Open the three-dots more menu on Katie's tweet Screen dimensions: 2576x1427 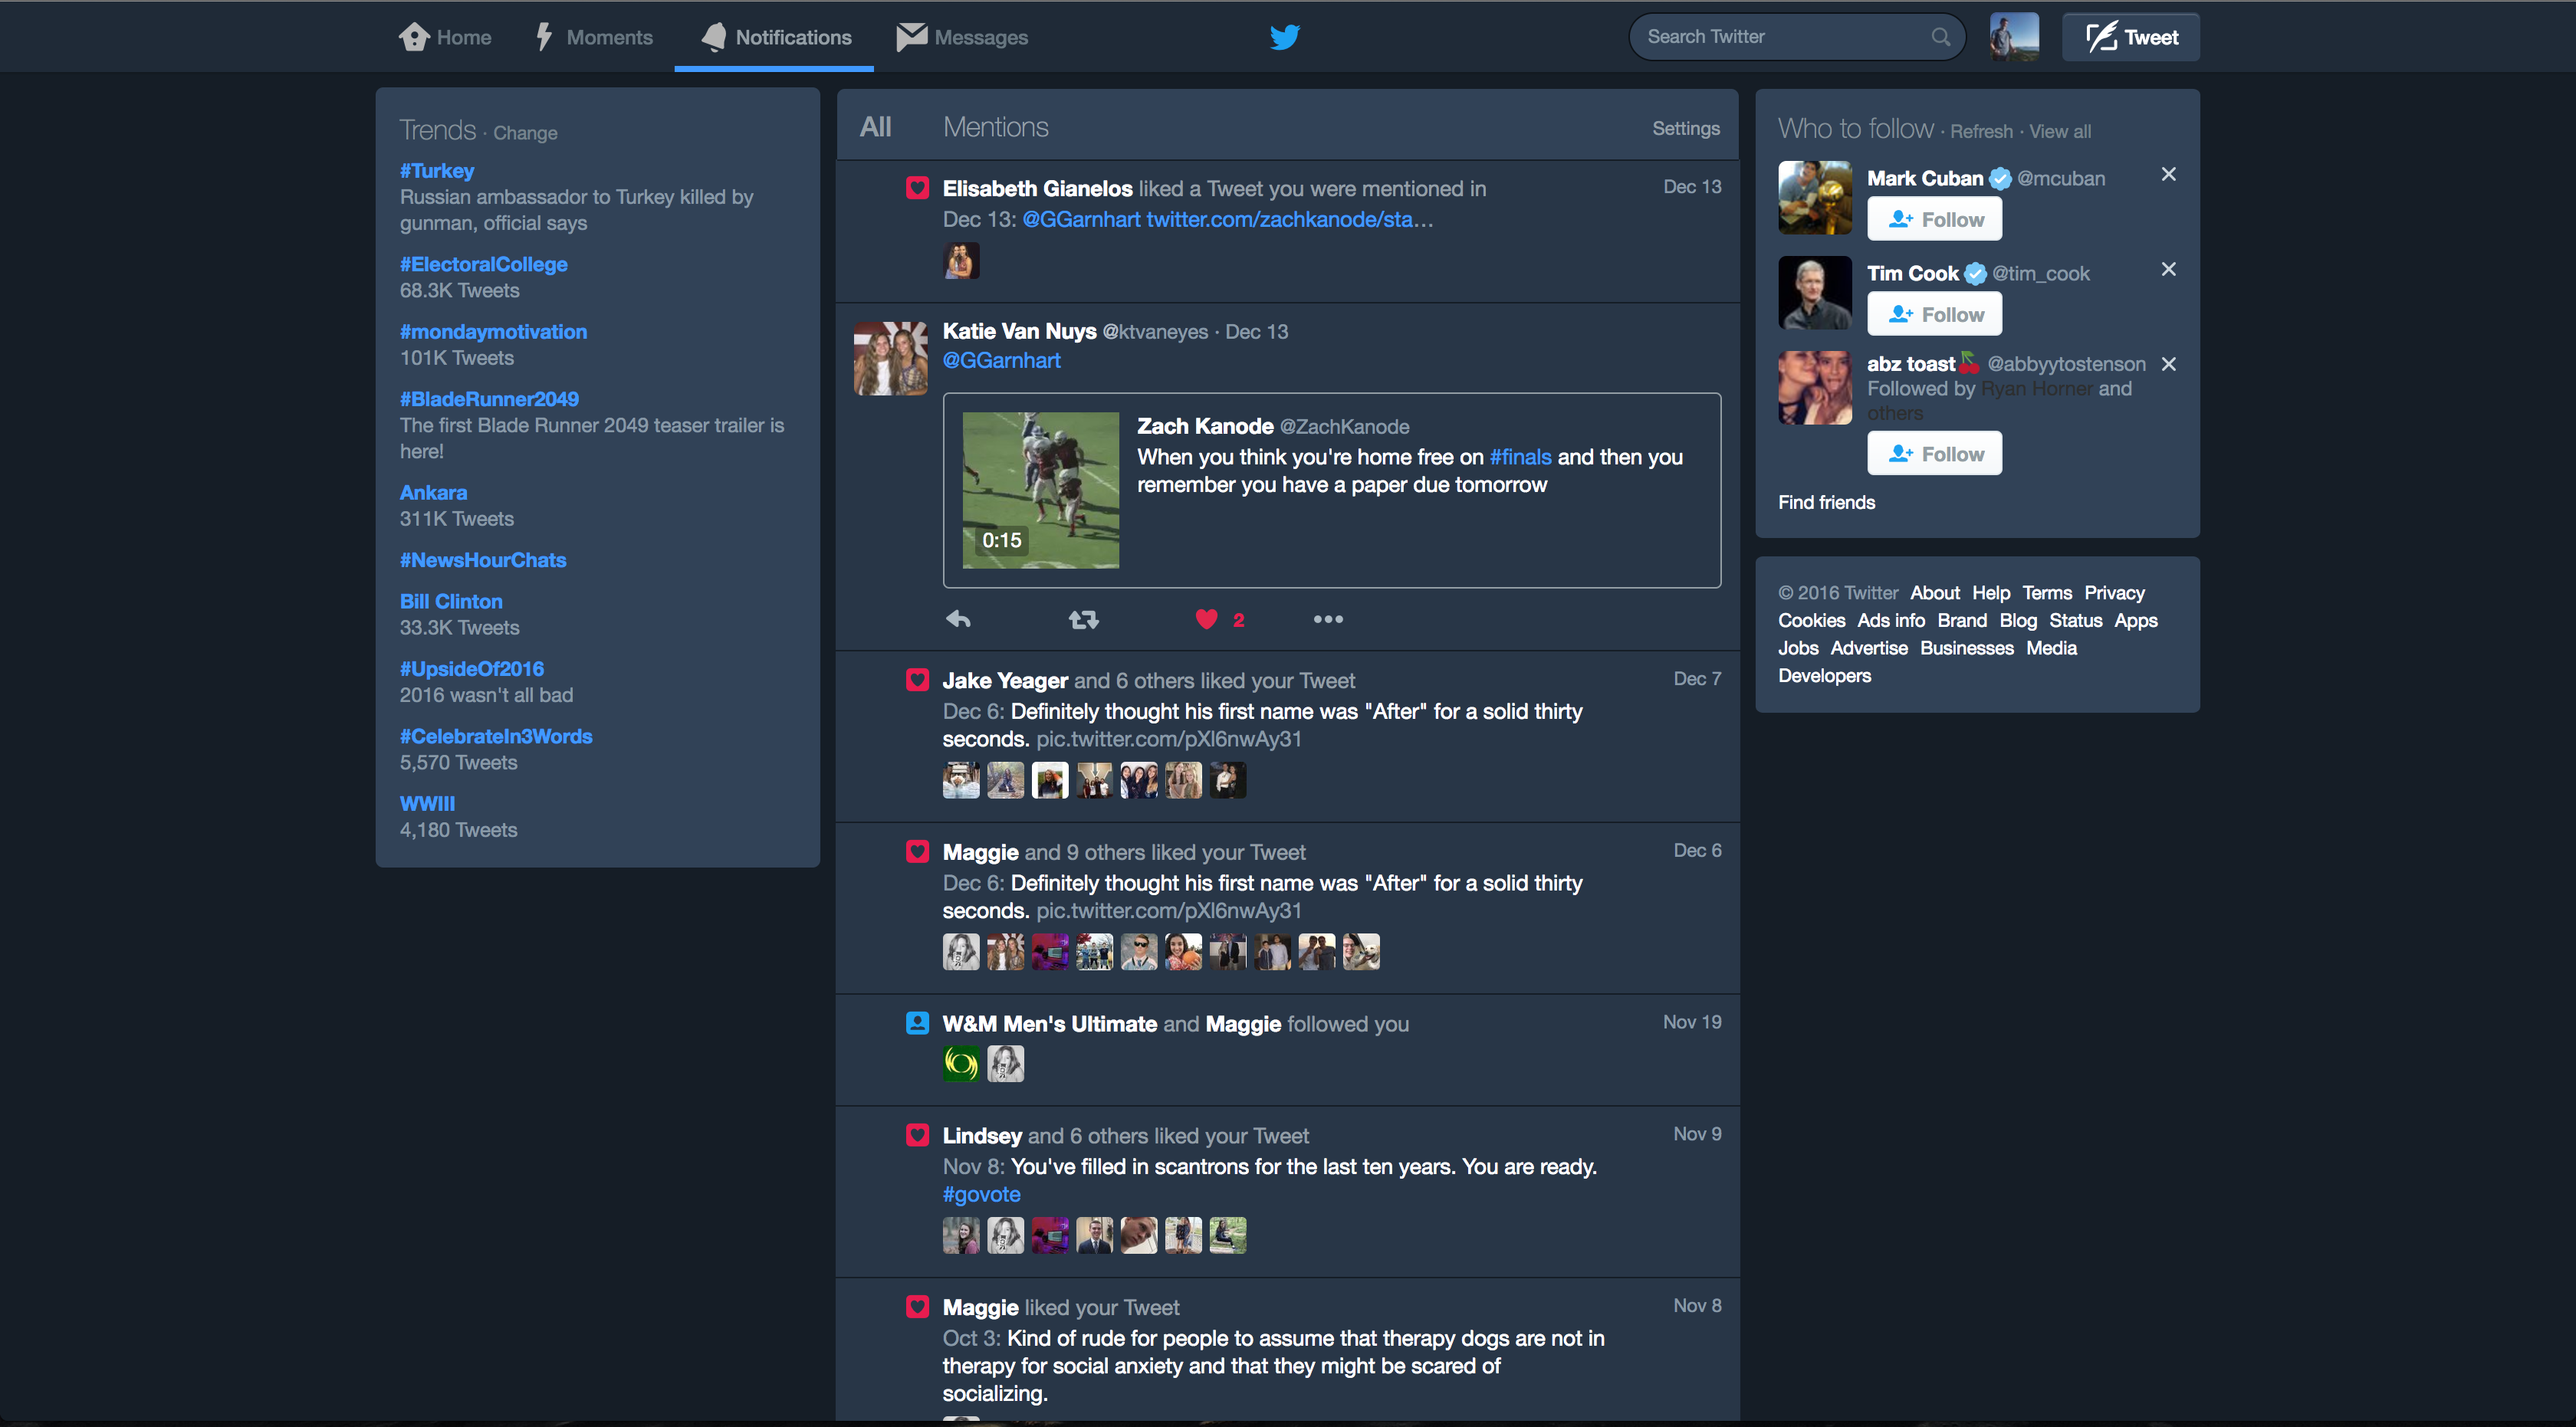point(1327,619)
